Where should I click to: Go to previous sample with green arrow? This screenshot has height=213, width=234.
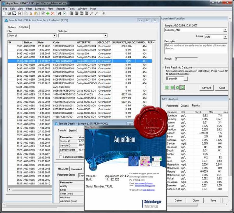pyautogui.click(x=172, y=88)
